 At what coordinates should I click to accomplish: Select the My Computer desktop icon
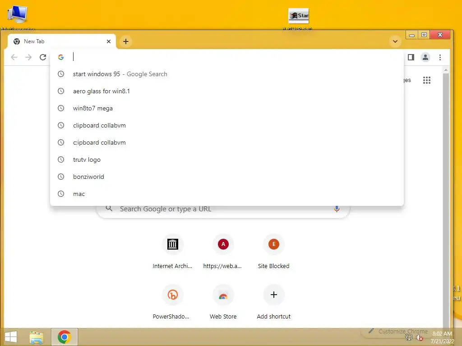[x=18, y=17]
